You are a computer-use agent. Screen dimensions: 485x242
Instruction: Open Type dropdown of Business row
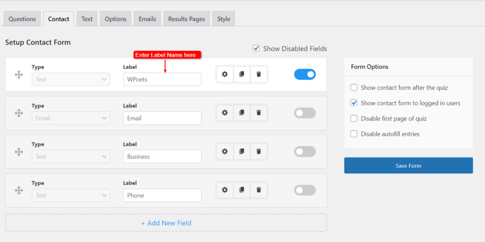(71, 157)
